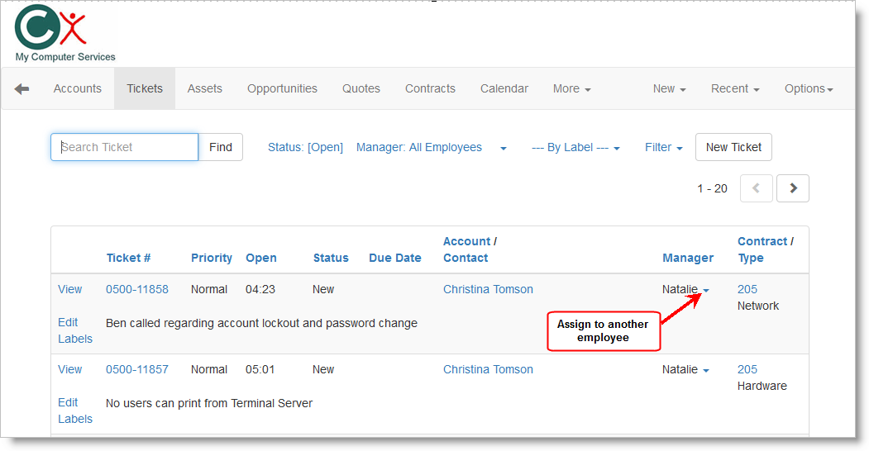Image resolution: width=869 pixels, height=451 pixels.
Task: Open ticket number 0500-11857 link
Action: point(136,369)
